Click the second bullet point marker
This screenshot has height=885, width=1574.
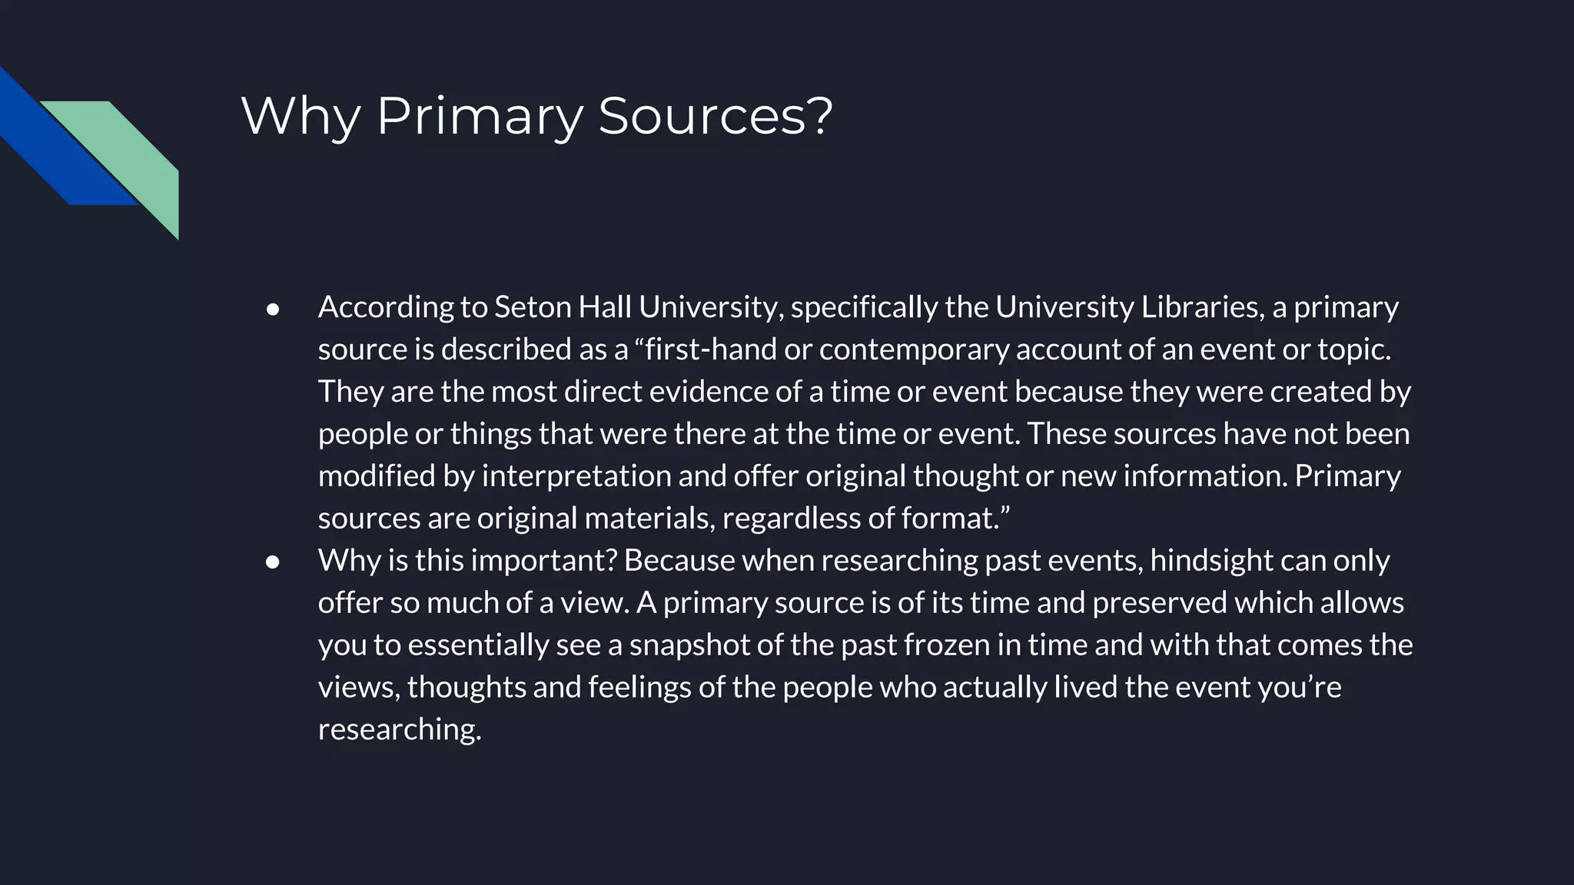(273, 562)
